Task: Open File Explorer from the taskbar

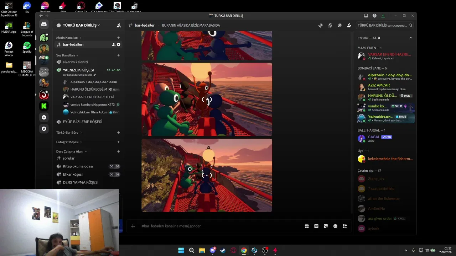Action: point(202,250)
